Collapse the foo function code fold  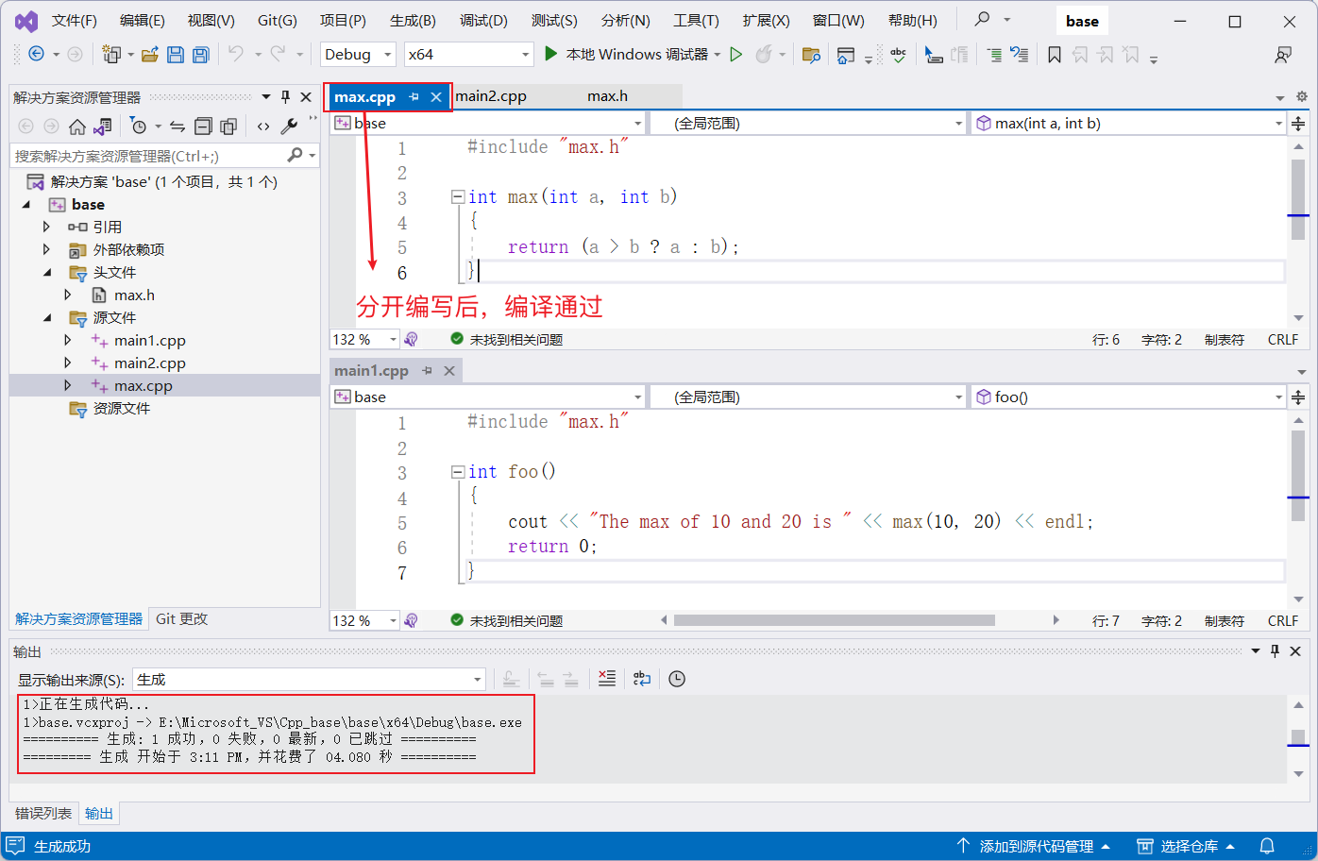tap(458, 471)
